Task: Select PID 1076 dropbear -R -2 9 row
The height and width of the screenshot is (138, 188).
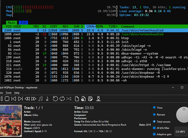Action: pos(95,76)
